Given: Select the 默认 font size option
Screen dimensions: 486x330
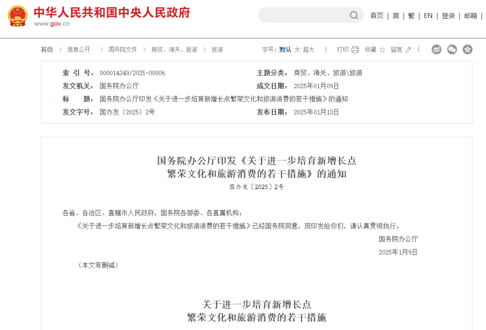Looking at the screenshot, I should click(285, 49).
